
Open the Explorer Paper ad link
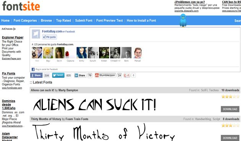pos(13,37)
